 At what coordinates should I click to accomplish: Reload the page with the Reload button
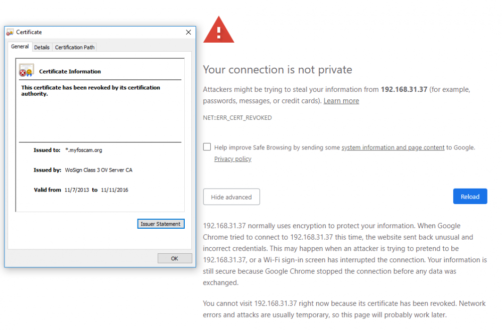click(x=470, y=197)
